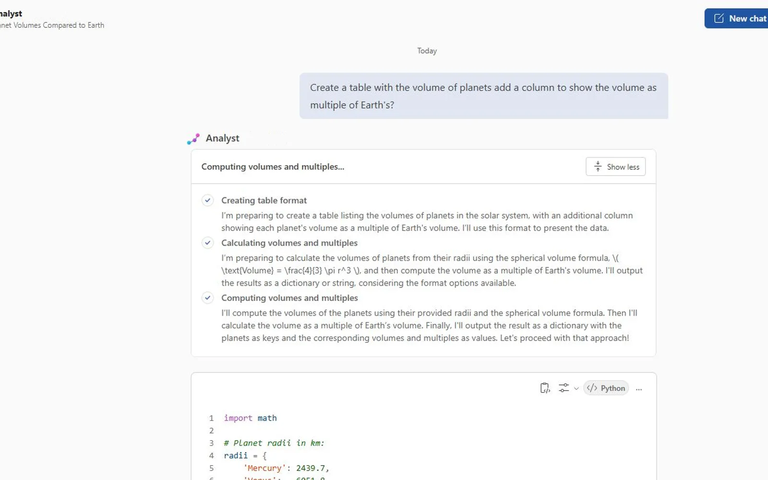Open the code block ellipsis menu

click(638, 389)
